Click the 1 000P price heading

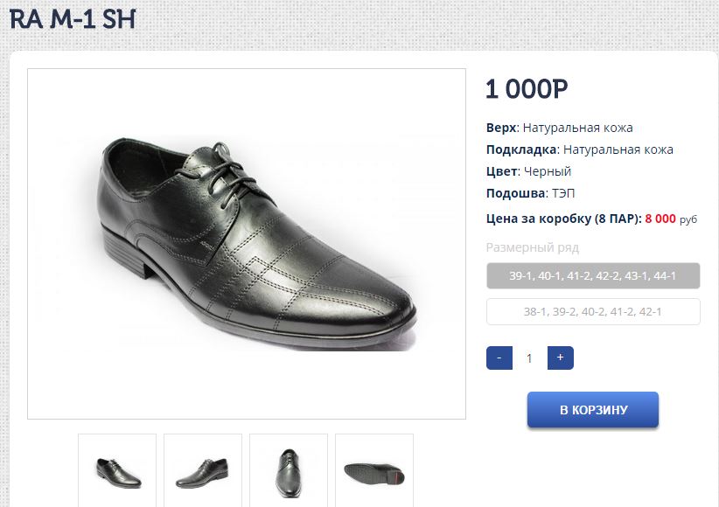(527, 88)
